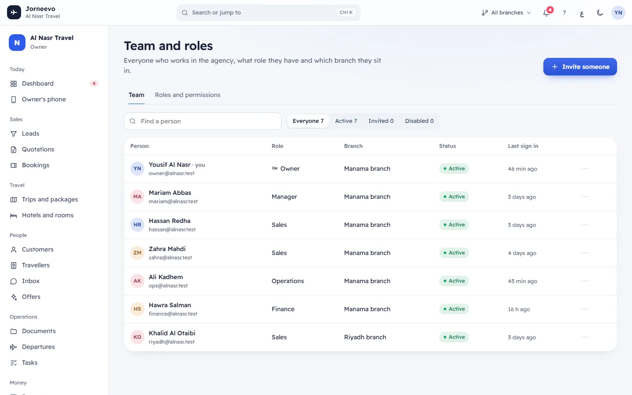Open the row menu for Khalid Al Otaibi

[585, 337]
